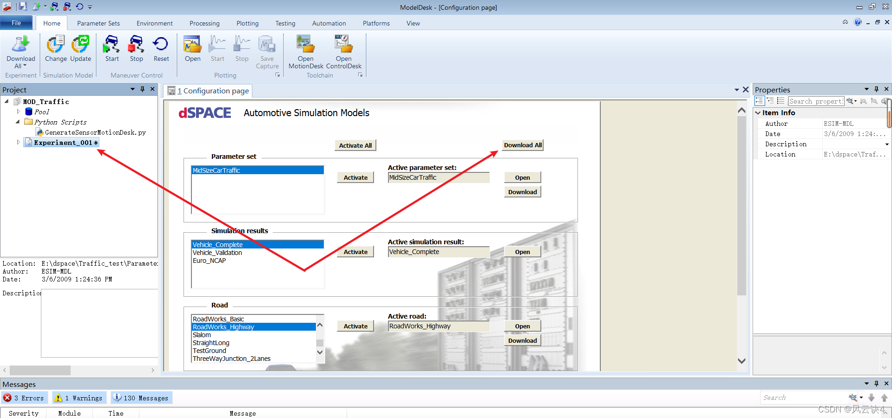Viewport: 892px width, 418px height.
Task: Open the active simulation result Vehicle_Complete
Action: (x=522, y=252)
